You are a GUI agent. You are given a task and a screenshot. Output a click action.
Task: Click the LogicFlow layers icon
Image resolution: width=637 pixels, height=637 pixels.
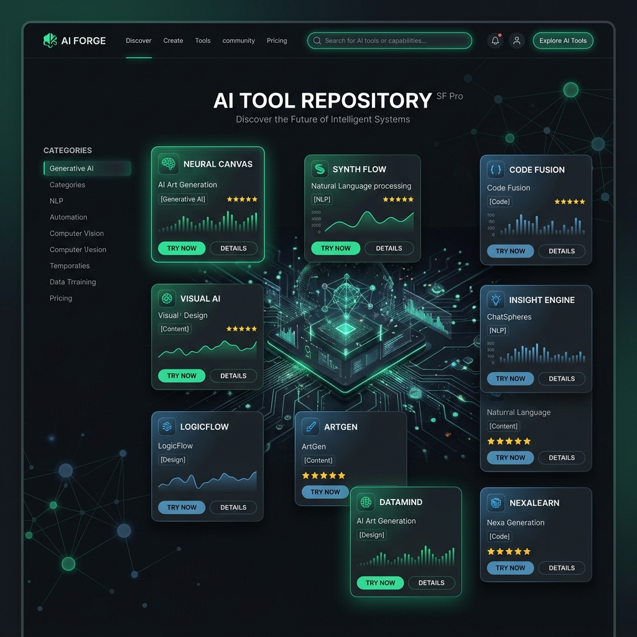tap(167, 427)
